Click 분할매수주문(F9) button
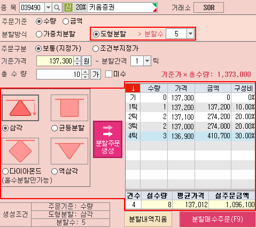Viewport: 256px width, 228px height. click(x=218, y=219)
